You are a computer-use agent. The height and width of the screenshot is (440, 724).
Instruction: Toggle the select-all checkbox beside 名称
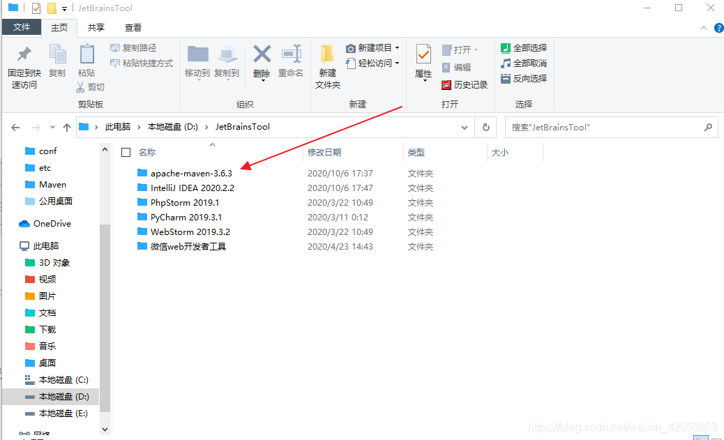click(x=126, y=152)
